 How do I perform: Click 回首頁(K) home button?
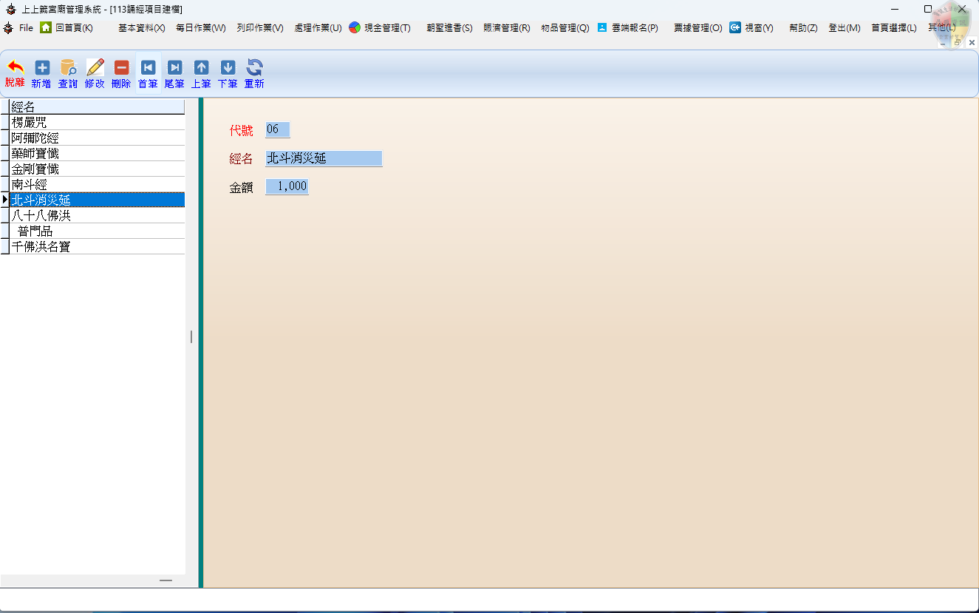(x=66, y=28)
